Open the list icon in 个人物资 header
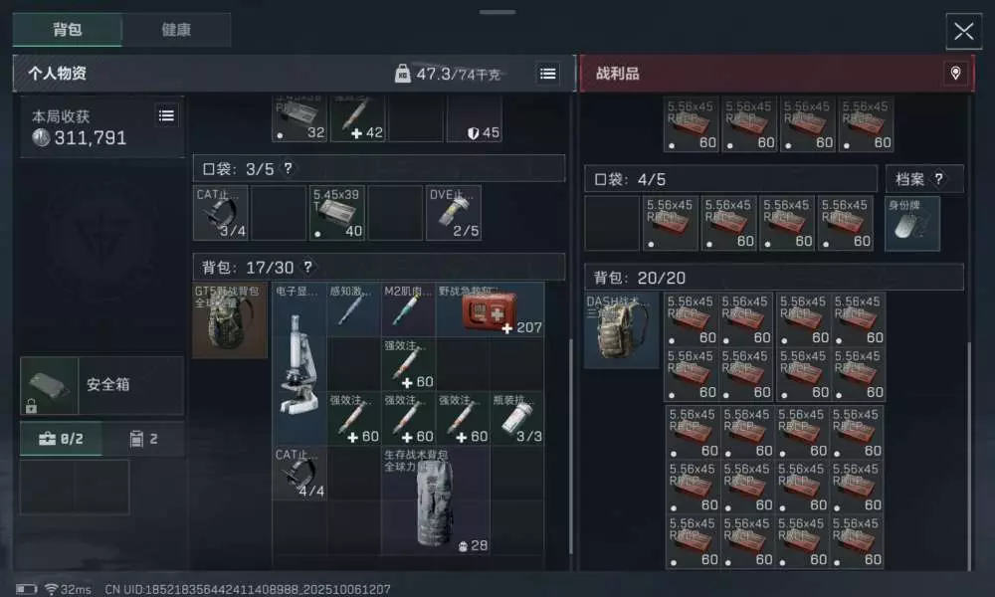Image resolution: width=995 pixels, height=597 pixels. point(547,74)
